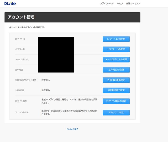Click the ログインIDの変更 button
Viewport: 168px width, 142px height.
coord(116,39)
